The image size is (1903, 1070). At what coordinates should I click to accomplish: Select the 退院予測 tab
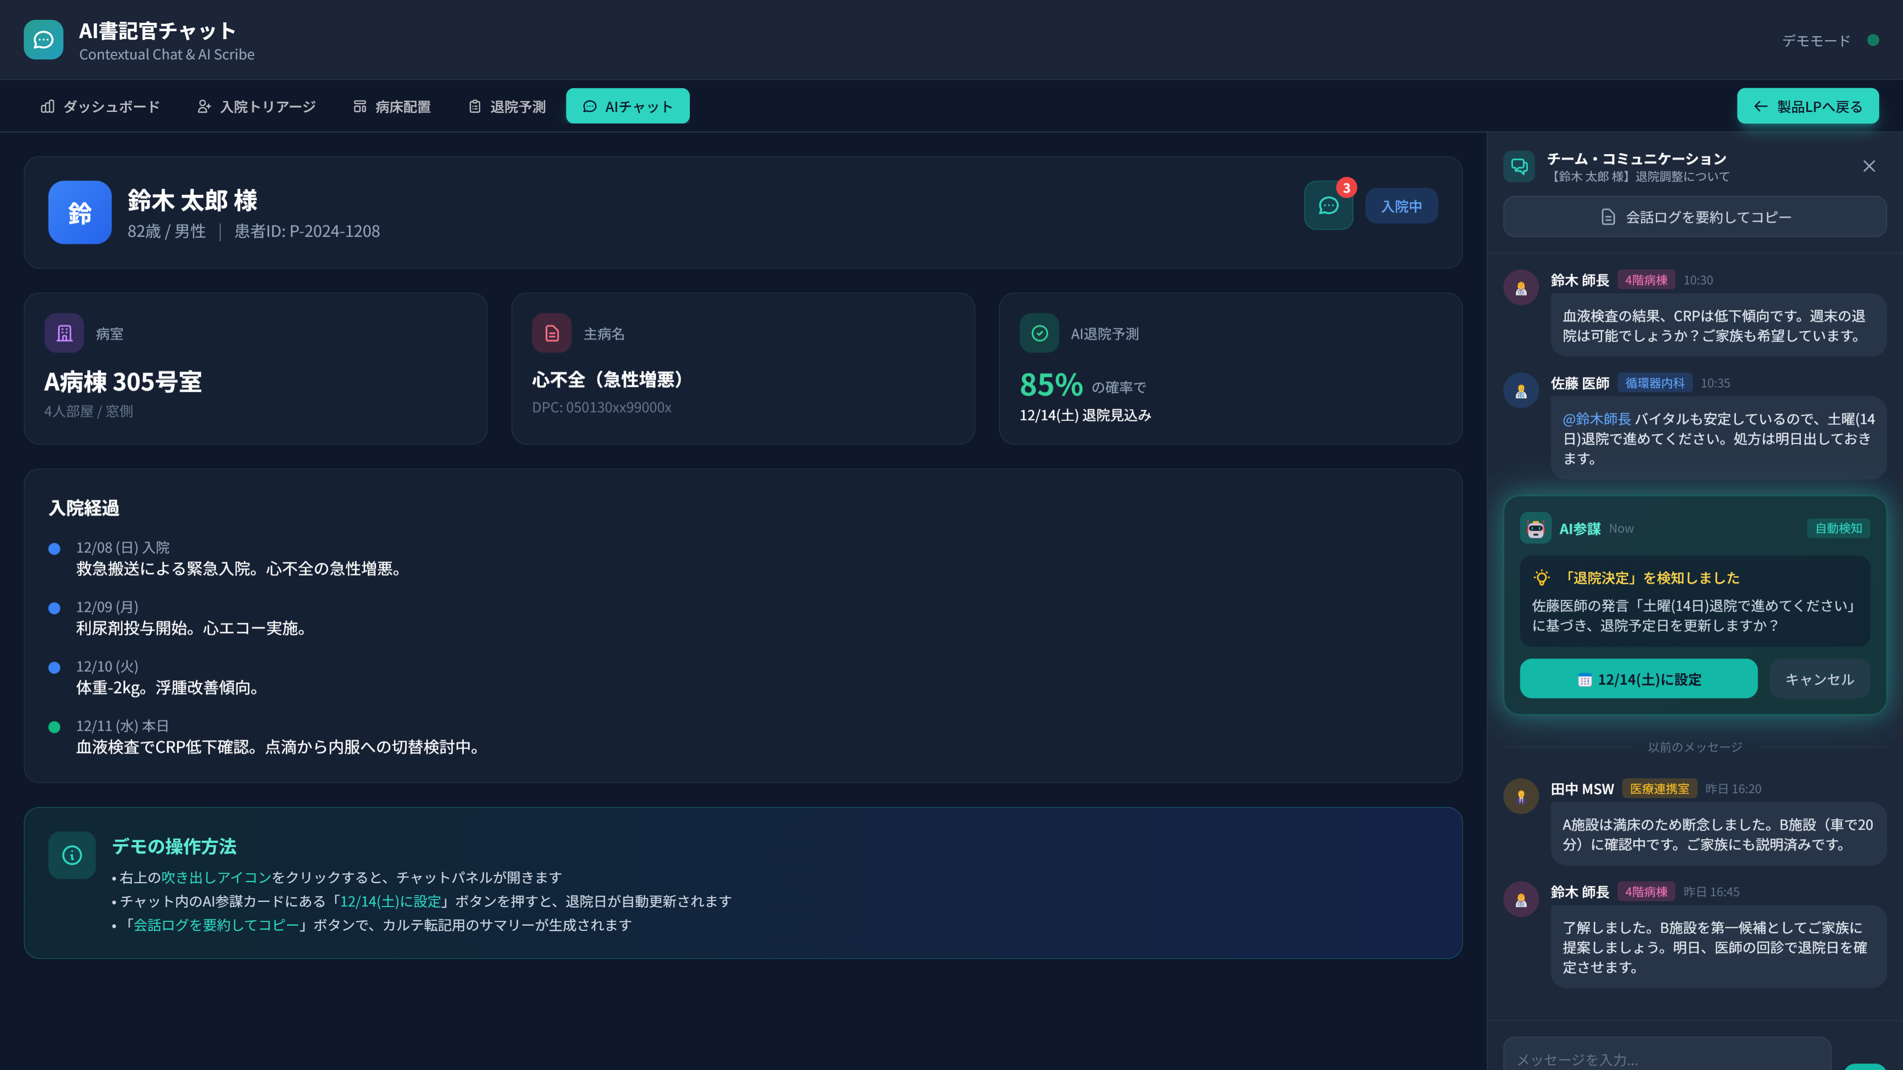[x=507, y=107]
